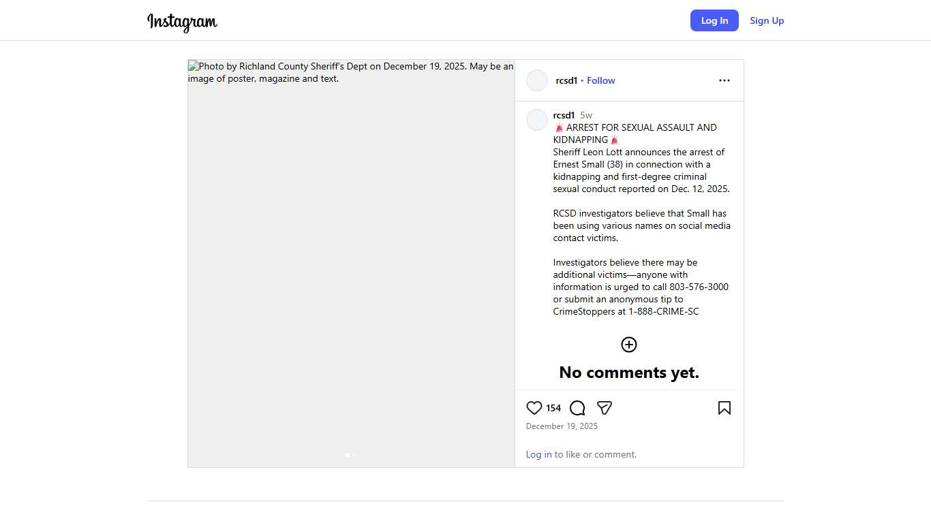Load more comments with plus circle icon
931x523 pixels.
coord(628,345)
